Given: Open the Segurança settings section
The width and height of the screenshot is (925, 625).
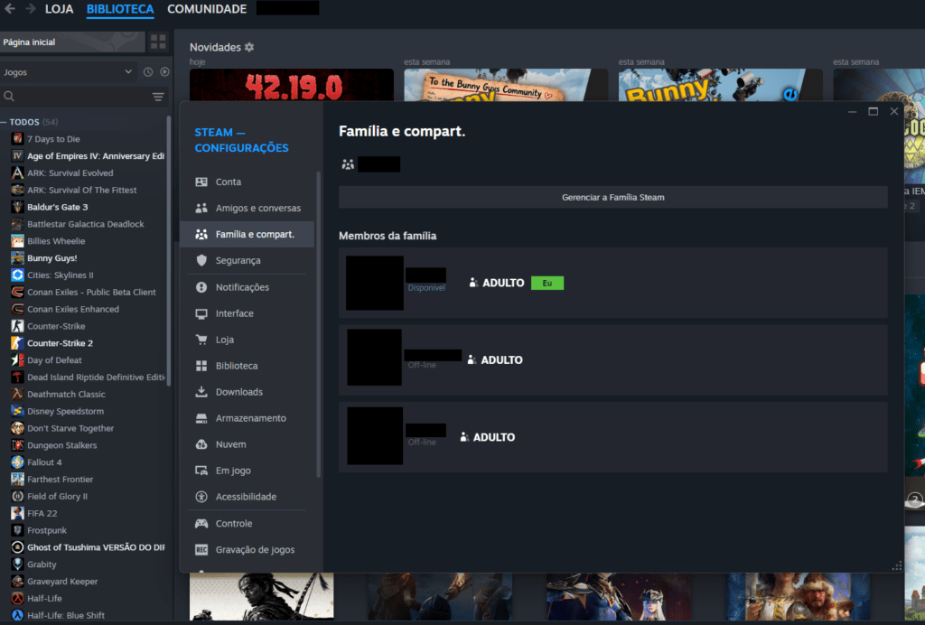Looking at the screenshot, I should (247, 260).
